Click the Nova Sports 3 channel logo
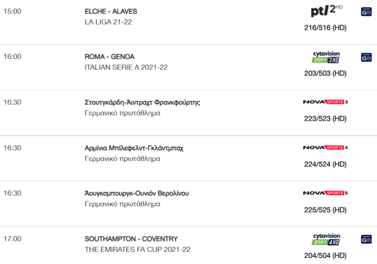The width and height of the screenshot is (377, 264). 325,102
